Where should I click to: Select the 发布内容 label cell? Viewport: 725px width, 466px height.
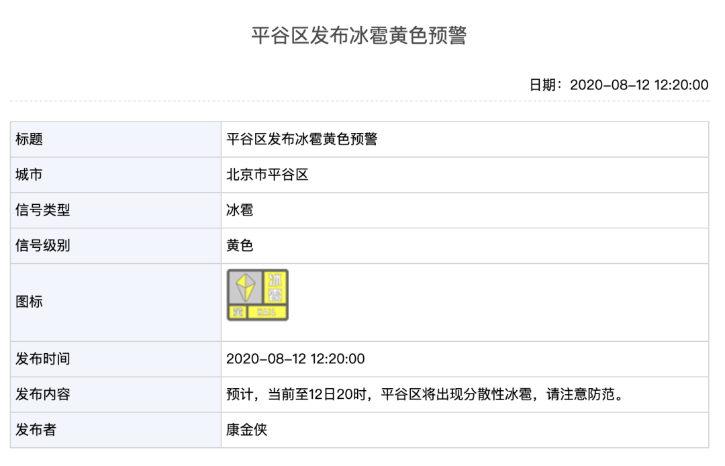click(115, 394)
